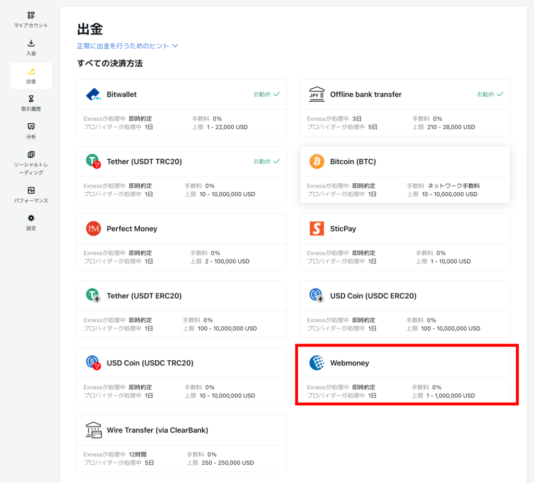
Task: Click the Tether TRC20 coin icon
Action: tap(93, 161)
